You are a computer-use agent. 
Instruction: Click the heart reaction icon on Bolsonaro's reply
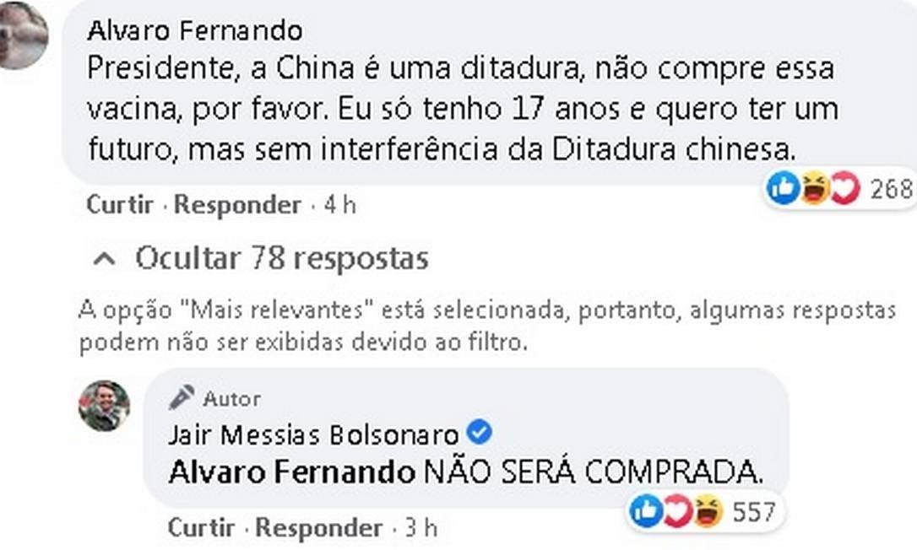click(676, 511)
